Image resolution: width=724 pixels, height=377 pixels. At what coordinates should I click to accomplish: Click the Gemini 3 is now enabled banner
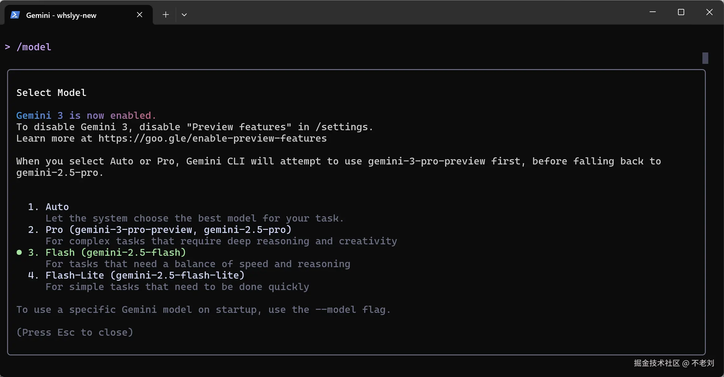pyautogui.click(x=86, y=115)
